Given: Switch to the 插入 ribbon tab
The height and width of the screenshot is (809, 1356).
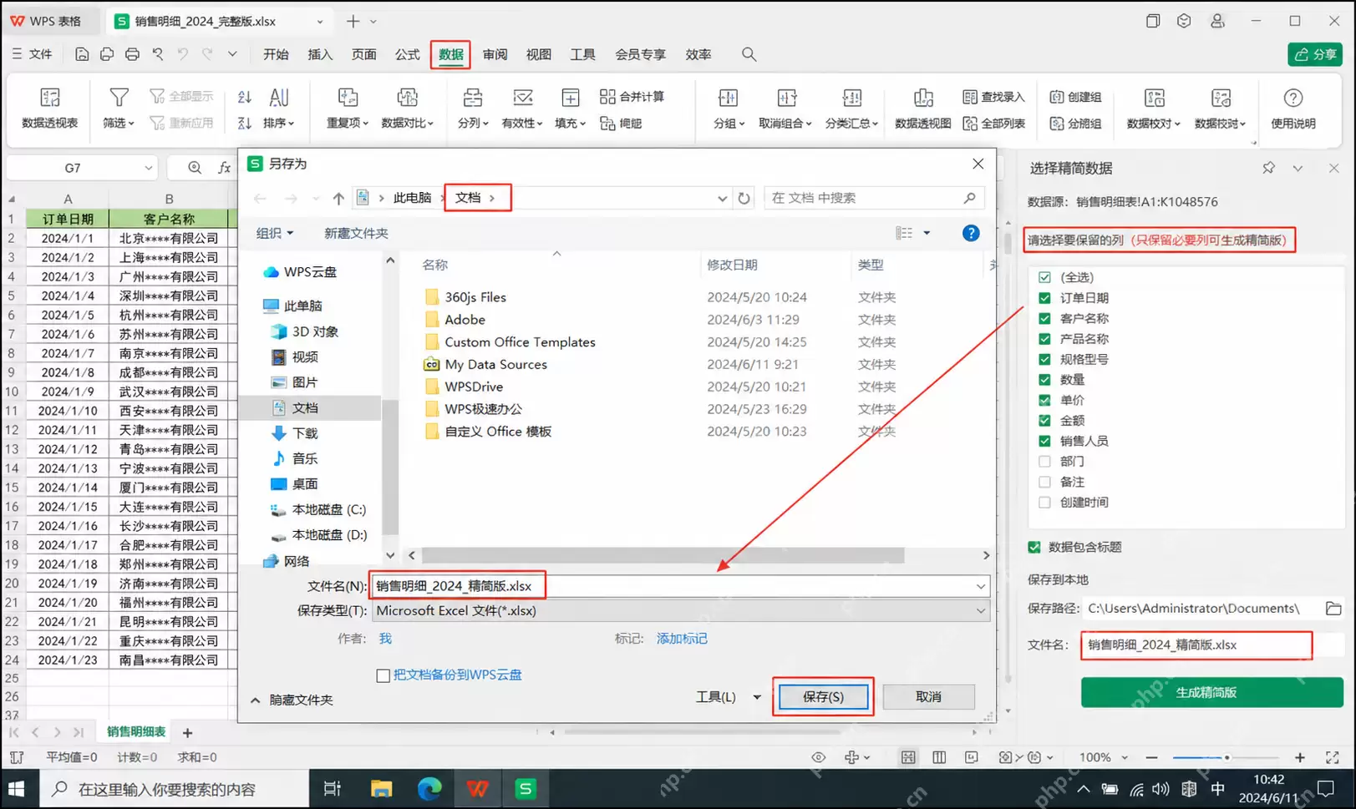Looking at the screenshot, I should (320, 54).
